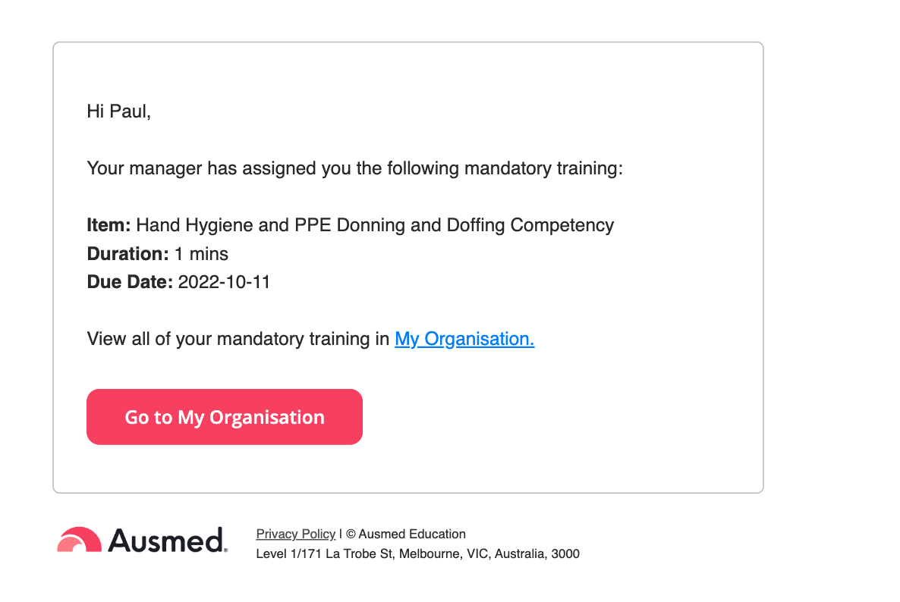The width and height of the screenshot is (900, 602).
Task: Click the "© Ausmed Education" copyright text
Action: pos(406,534)
